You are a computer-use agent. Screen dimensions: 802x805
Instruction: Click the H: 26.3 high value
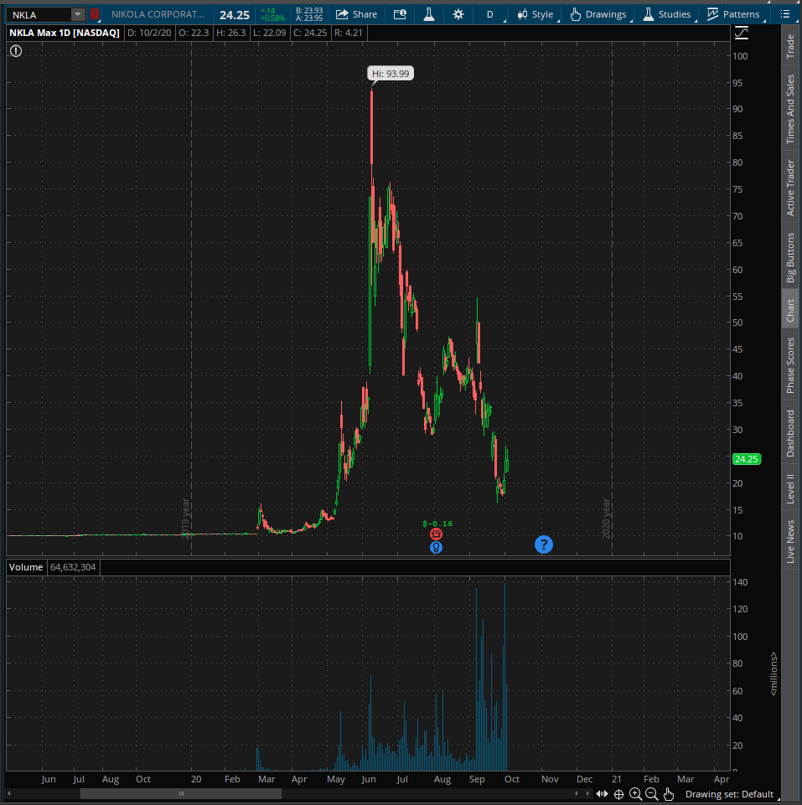[x=230, y=33]
